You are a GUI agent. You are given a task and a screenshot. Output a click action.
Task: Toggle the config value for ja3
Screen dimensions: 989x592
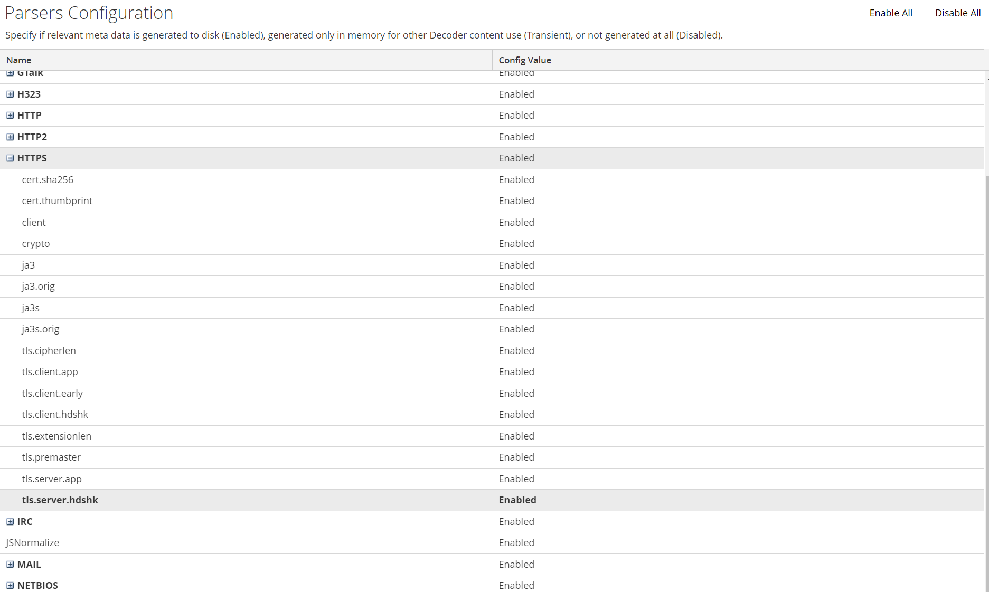tap(516, 265)
